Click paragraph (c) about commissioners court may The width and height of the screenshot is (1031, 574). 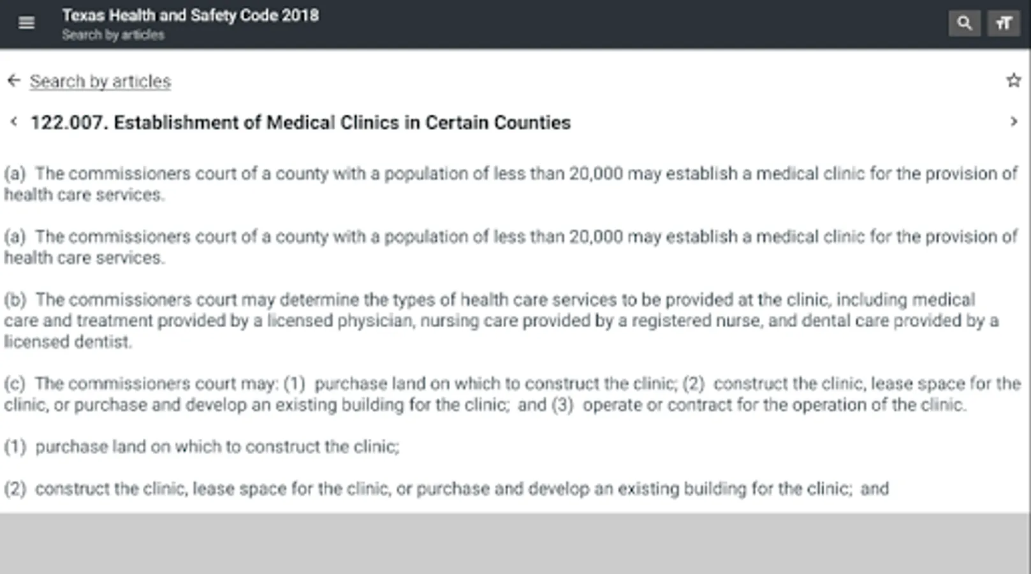[x=513, y=394]
